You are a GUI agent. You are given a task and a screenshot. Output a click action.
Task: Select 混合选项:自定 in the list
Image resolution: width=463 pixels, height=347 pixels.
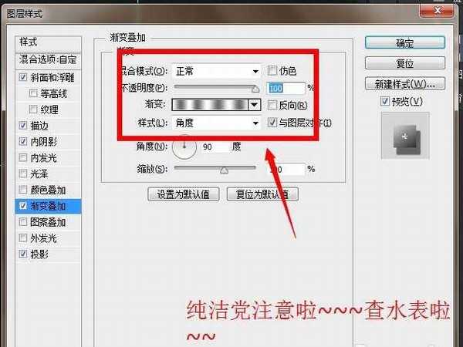point(48,60)
